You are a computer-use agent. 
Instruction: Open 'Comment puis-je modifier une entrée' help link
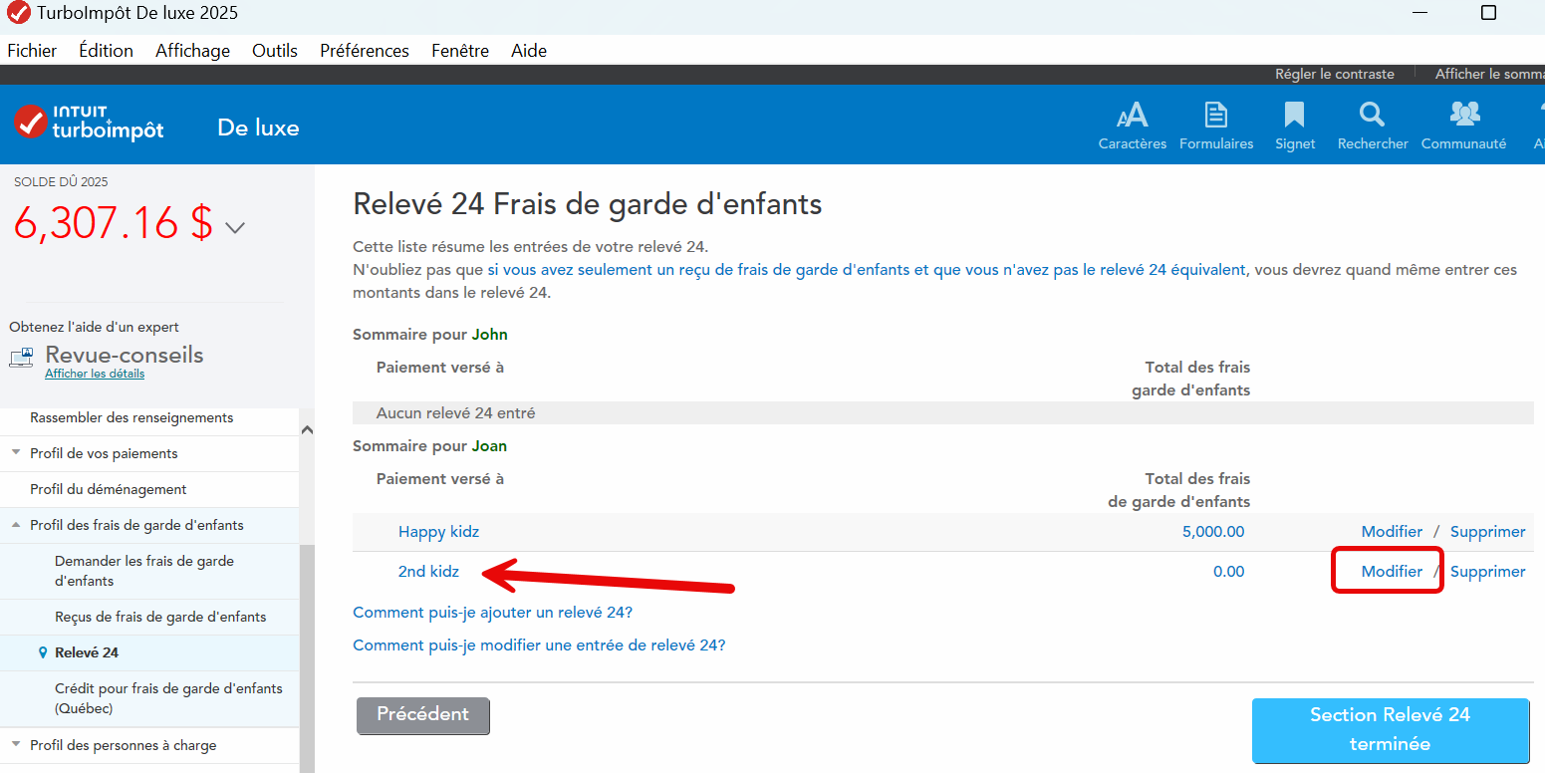tap(540, 644)
